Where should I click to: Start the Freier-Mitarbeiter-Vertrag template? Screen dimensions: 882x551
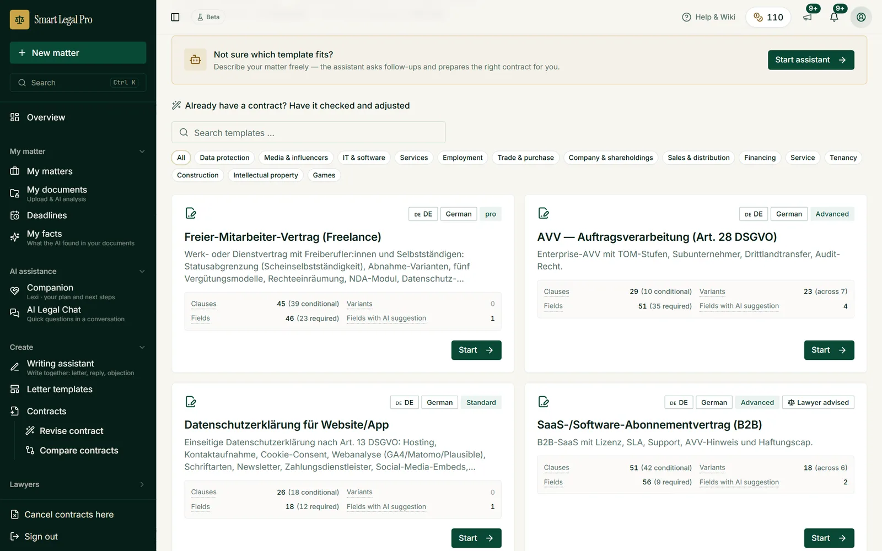point(476,350)
